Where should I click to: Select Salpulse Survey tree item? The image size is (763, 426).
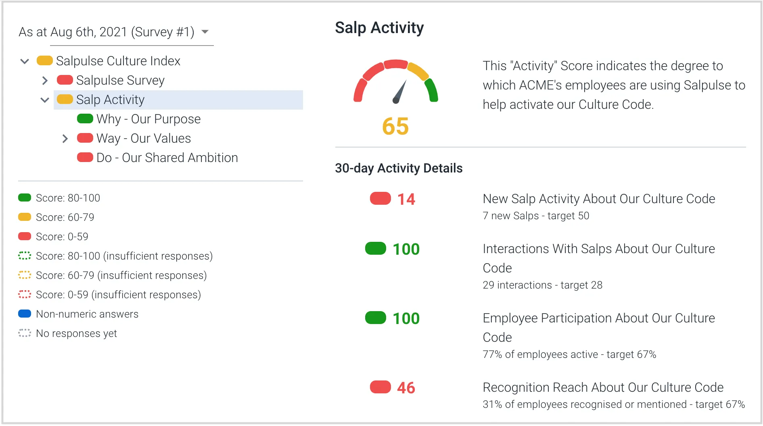120,80
